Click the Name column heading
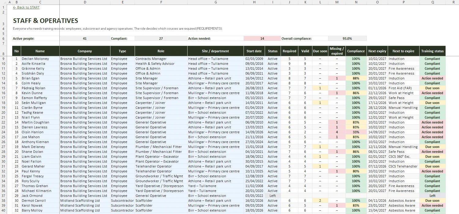 (x=40, y=51)
